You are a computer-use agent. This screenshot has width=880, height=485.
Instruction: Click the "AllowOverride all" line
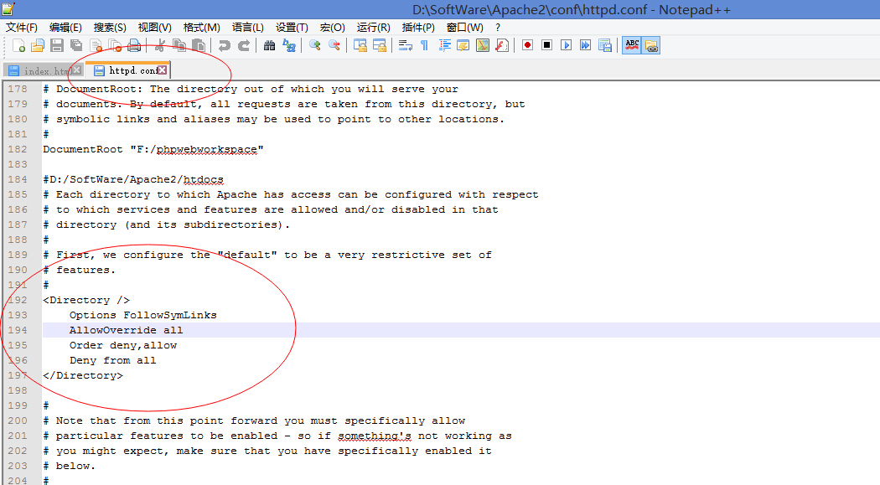click(127, 330)
